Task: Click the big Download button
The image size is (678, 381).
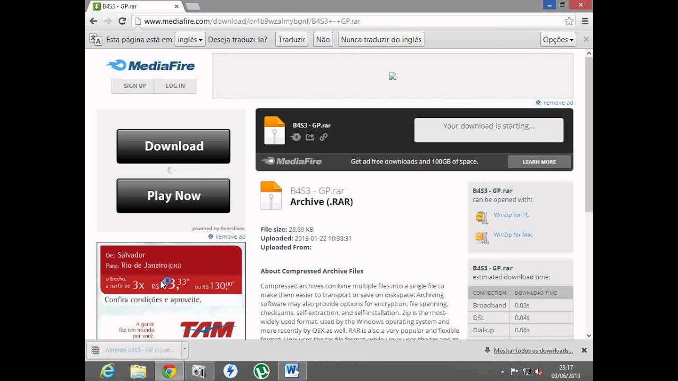Action: click(x=174, y=146)
